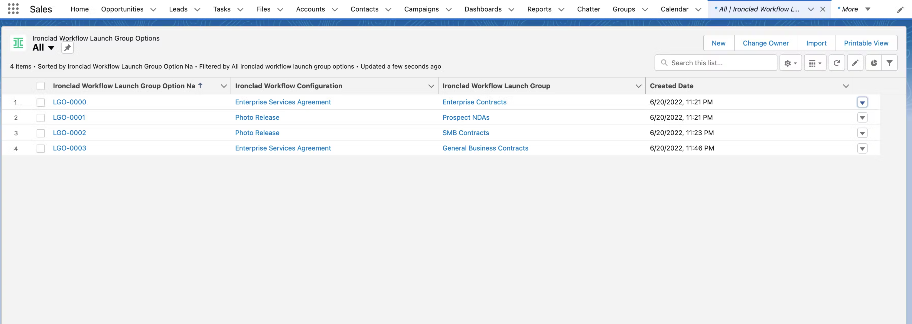Open the Chatter tab

[588, 9]
